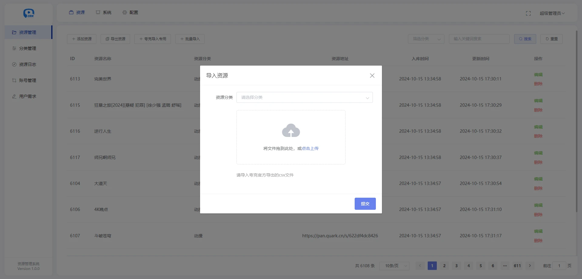Expand the 超级管理员 user menu
This screenshot has width=582, height=279.
pos(552,13)
